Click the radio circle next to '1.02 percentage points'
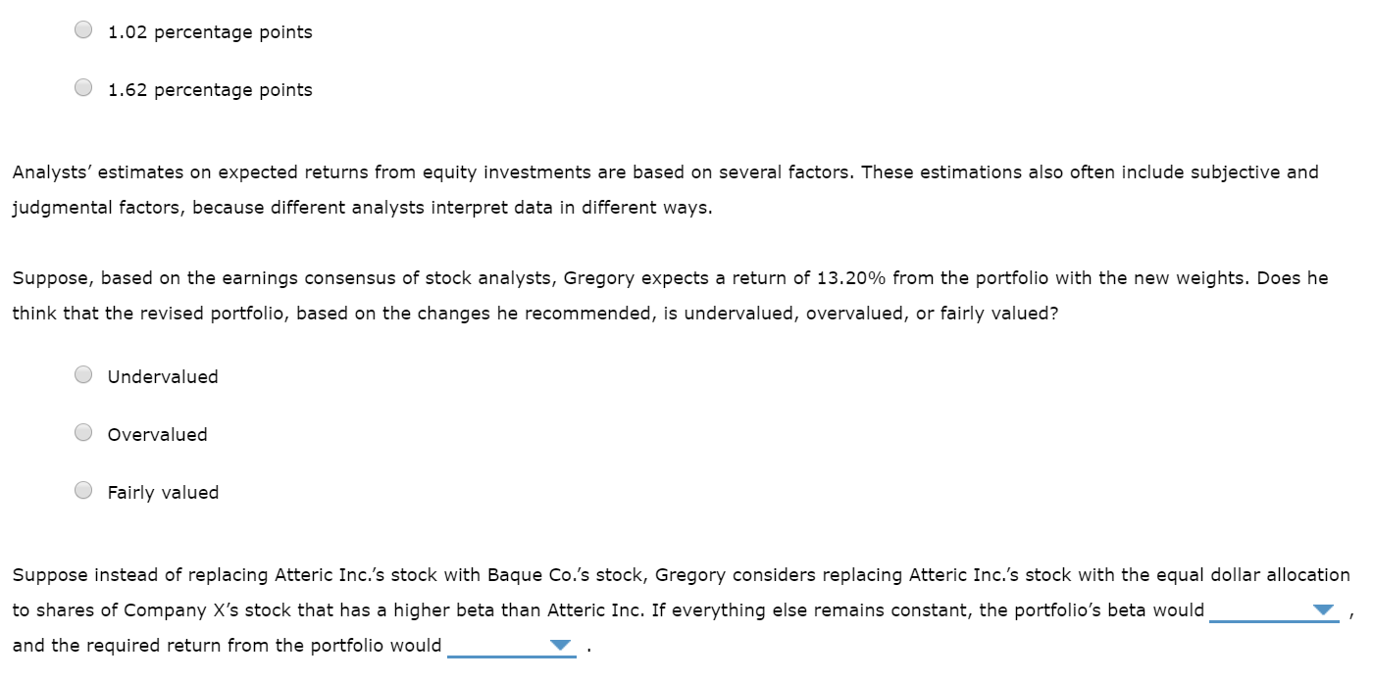1373x681 pixels. point(83,29)
